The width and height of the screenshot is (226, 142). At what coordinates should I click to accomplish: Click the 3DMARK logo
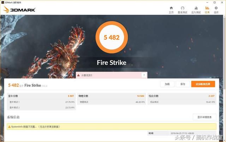pyautogui.click(x=19, y=10)
